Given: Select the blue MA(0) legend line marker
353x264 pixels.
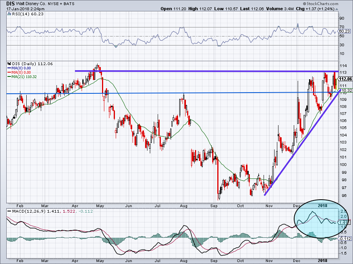Looking at the screenshot, I should coord(9,68).
